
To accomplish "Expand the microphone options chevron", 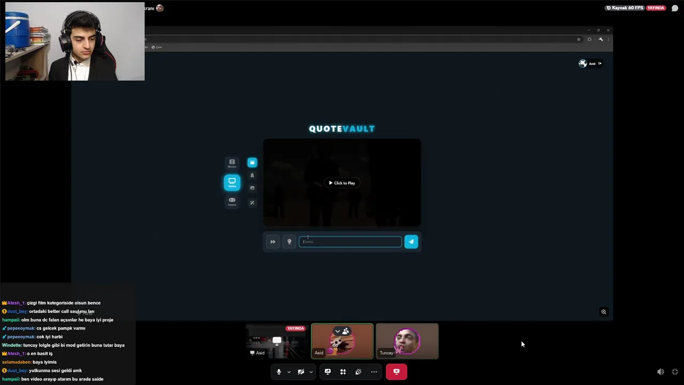I will 289,372.
